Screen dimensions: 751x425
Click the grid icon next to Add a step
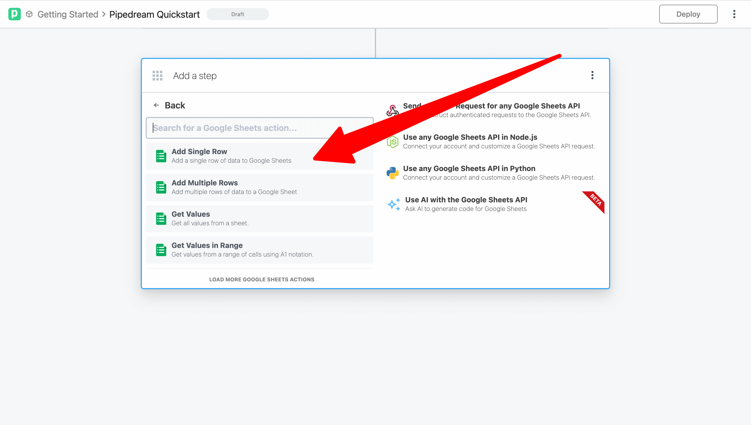[157, 76]
